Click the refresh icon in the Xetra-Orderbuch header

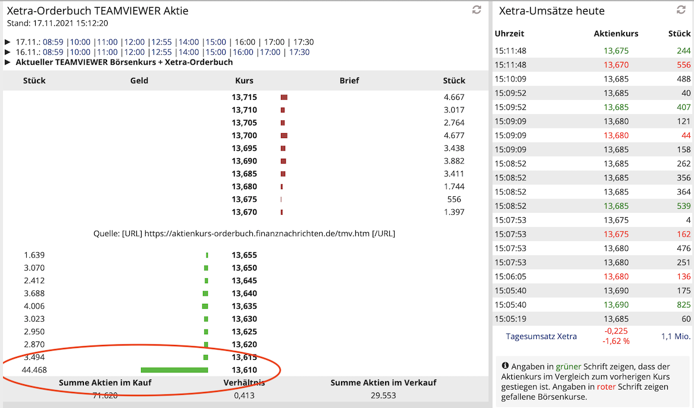coord(476,10)
